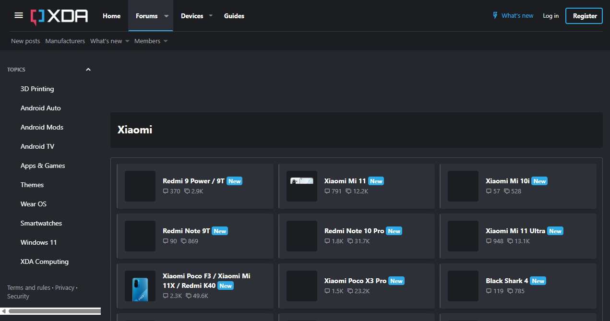This screenshot has height=321, width=610.
Task: Open the Themes topic
Action: tap(32, 185)
